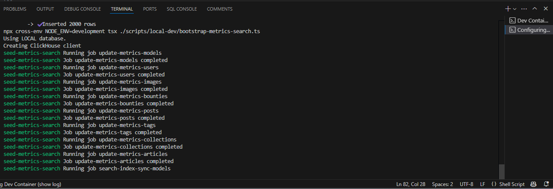Open the Ports tab
Image resolution: width=553 pixels, height=189 pixels.
click(150, 9)
